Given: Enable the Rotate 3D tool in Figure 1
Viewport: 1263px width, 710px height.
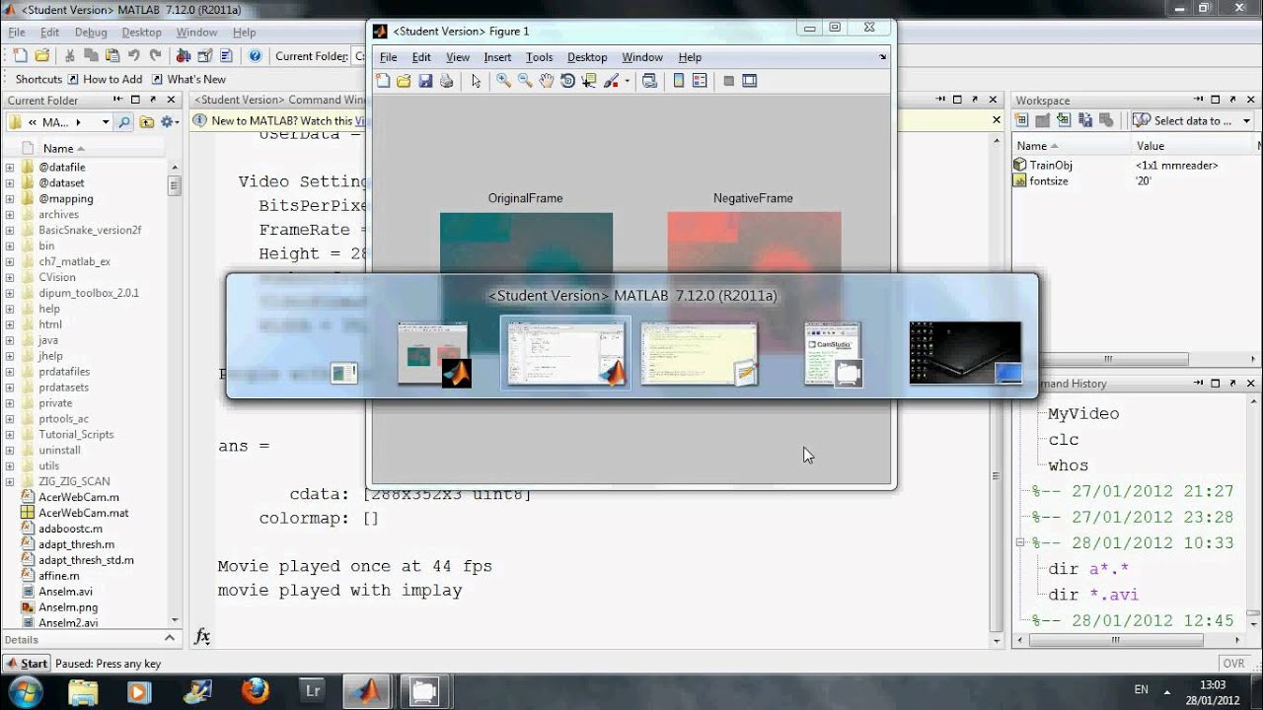Looking at the screenshot, I should coord(567,81).
